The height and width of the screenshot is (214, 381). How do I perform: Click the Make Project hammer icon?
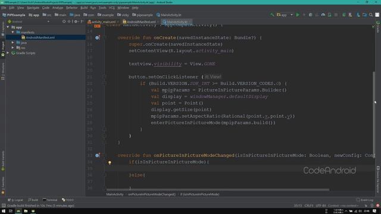272,15
